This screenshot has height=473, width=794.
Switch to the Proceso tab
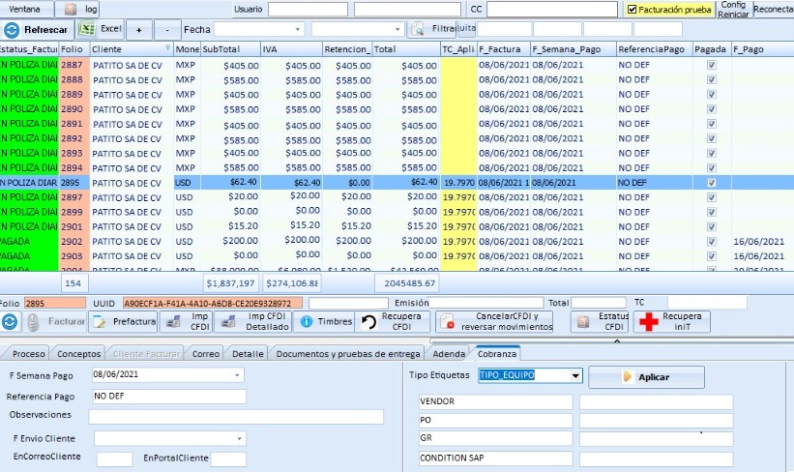(28, 353)
